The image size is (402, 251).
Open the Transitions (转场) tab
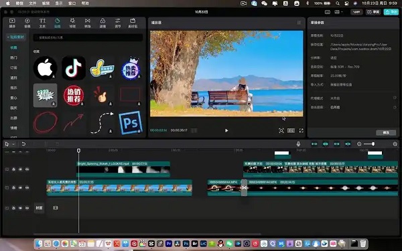[87, 23]
